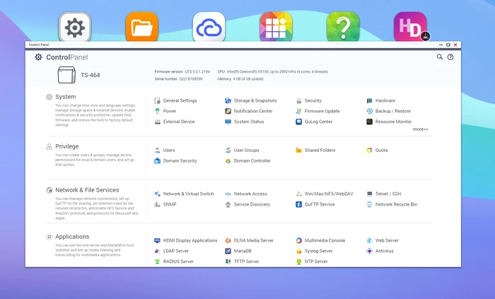Open System Status

(244, 122)
